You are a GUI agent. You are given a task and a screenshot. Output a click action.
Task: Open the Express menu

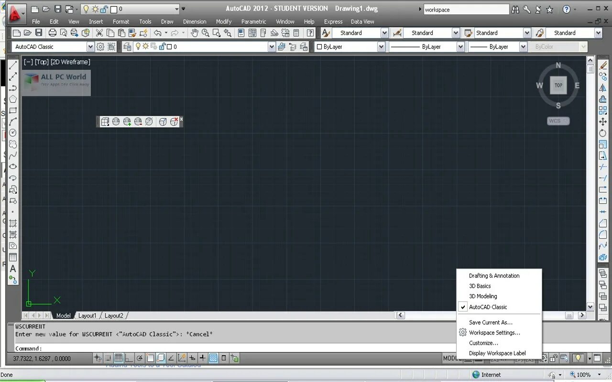[333, 22]
